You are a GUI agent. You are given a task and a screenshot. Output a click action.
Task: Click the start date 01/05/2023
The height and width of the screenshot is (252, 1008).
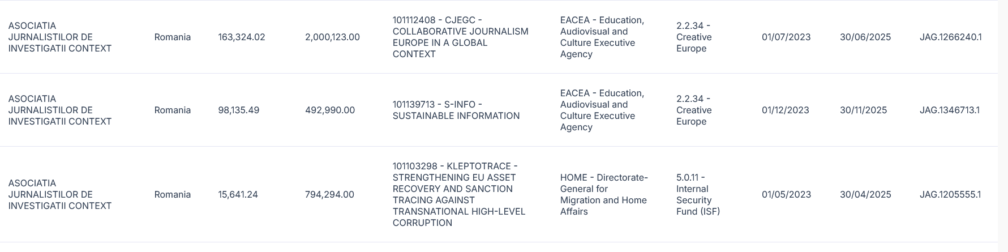pos(786,195)
